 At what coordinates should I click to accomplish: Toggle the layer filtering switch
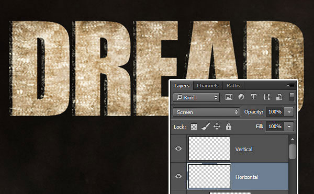(292, 97)
